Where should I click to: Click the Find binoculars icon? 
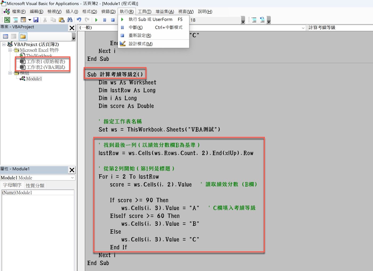pyautogui.click(x=70, y=20)
